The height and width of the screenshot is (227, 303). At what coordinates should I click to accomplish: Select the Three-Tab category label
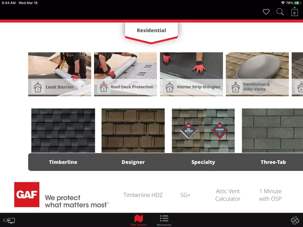(273, 162)
